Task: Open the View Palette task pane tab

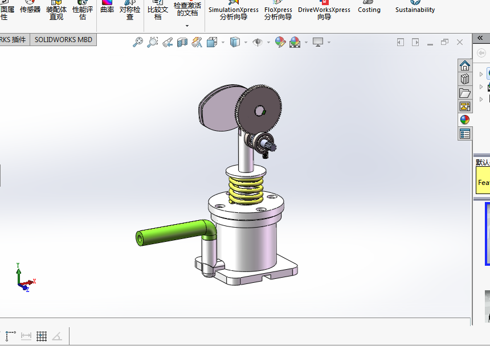Action: click(x=465, y=106)
